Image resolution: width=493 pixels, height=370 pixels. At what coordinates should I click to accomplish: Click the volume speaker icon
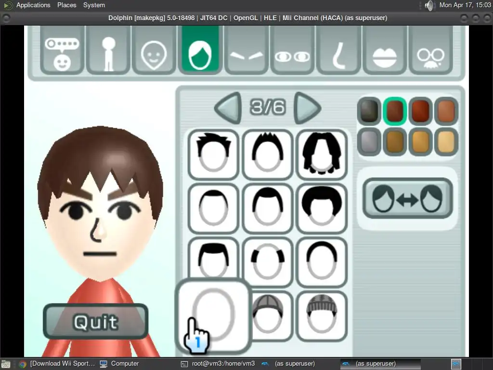pyautogui.click(x=429, y=5)
